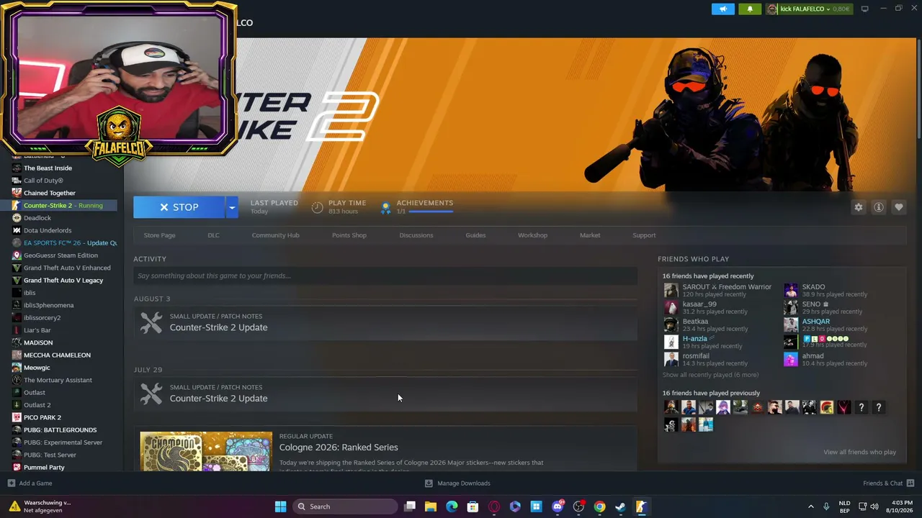Select PUBG: BATTLEGROUNDS in the library
Viewport: 922px width, 518px height.
point(60,430)
